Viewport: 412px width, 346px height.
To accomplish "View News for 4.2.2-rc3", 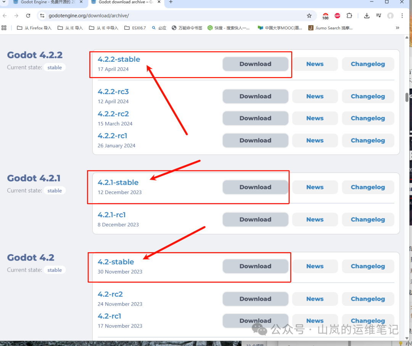I will (x=315, y=96).
